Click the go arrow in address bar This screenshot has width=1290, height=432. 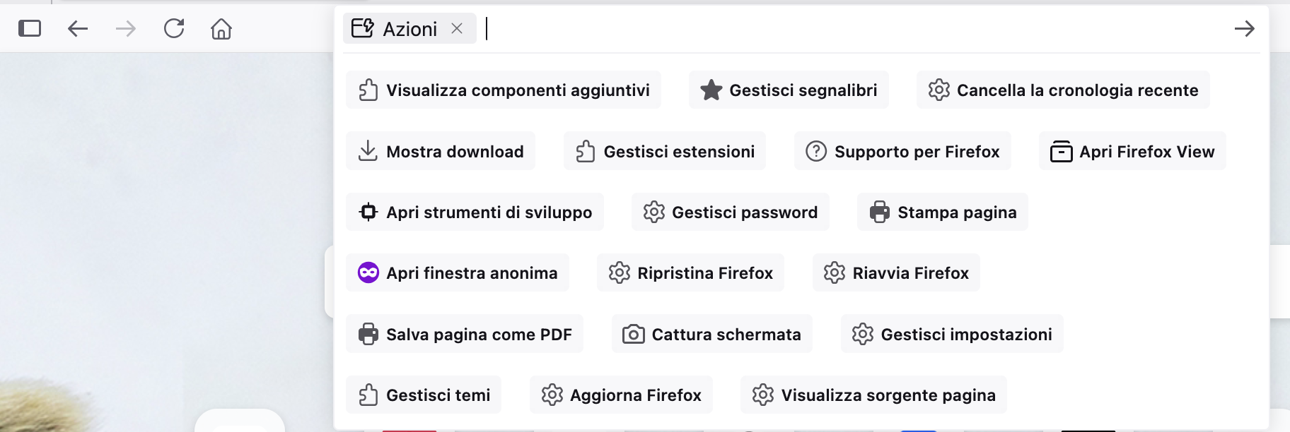click(x=1244, y=29)
